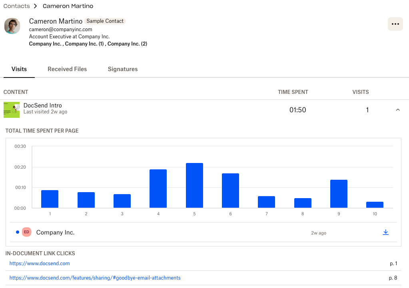Select the Visits tab

tap(19, 69)
